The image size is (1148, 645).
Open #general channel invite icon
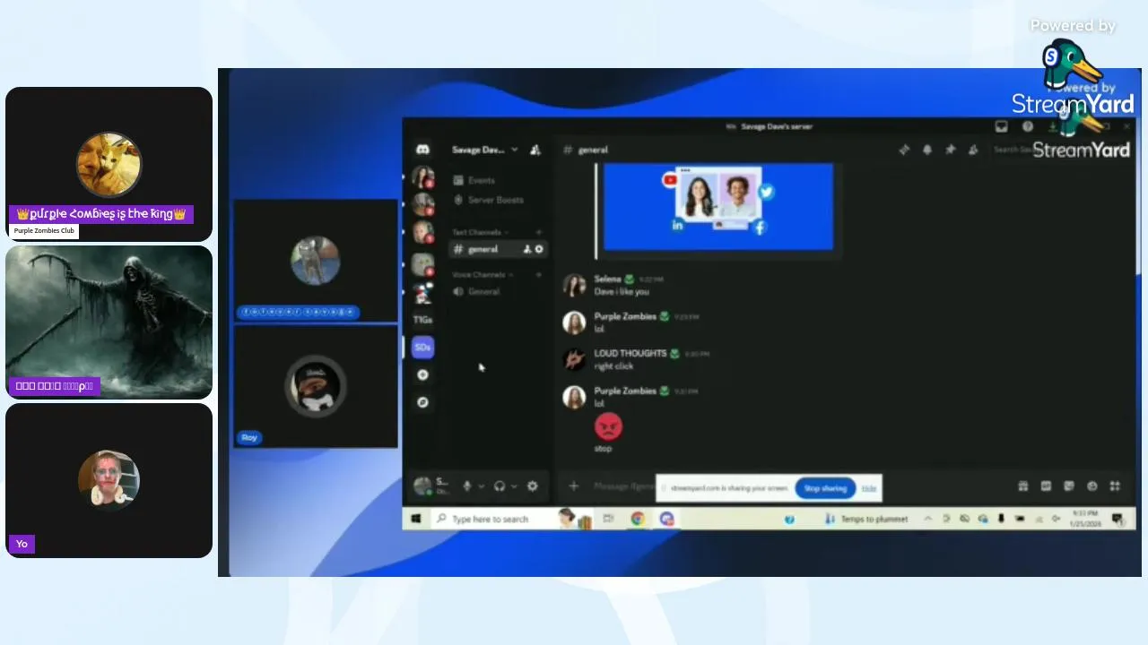(527, 249)
